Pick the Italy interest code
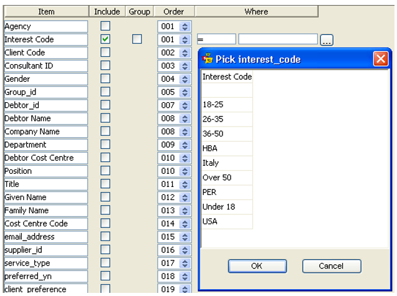 [227, 163]
